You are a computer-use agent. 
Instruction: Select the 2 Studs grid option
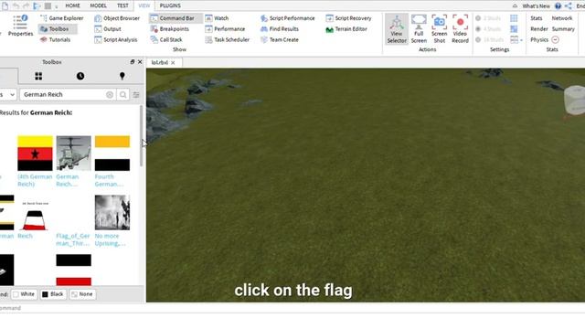488,18
